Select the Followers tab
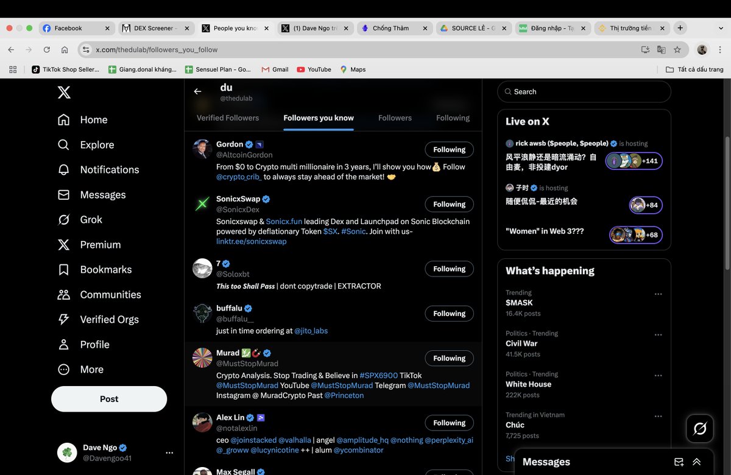Screen dimensions: 731x475 coord(395,118)
